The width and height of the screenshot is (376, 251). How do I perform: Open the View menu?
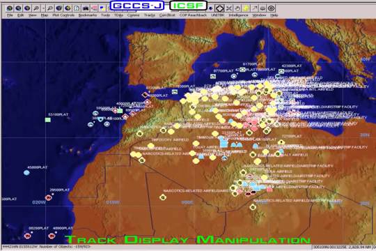(x=32, y=15)
